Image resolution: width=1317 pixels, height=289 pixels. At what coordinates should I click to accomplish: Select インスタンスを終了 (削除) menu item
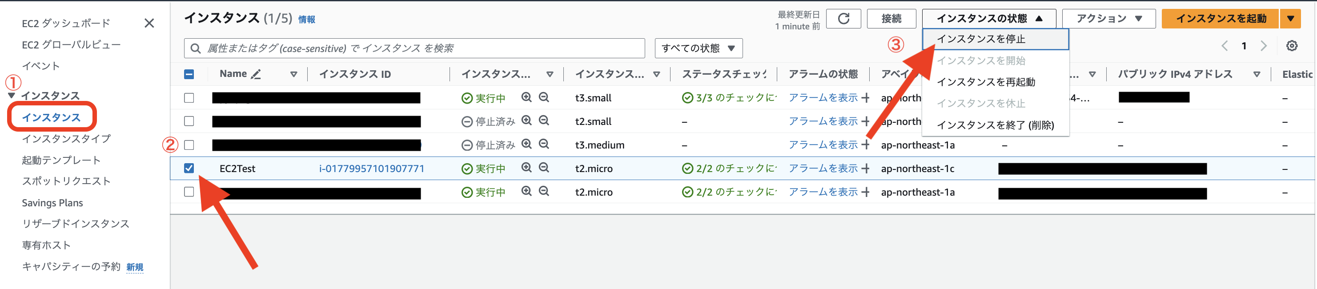click(996, 125)
